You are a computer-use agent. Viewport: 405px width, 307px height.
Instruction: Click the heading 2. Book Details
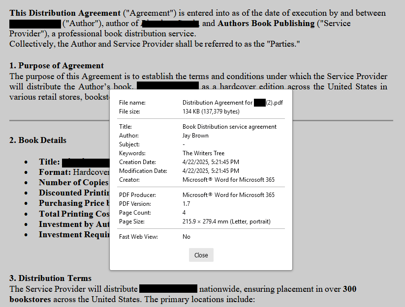coord(38,140)
